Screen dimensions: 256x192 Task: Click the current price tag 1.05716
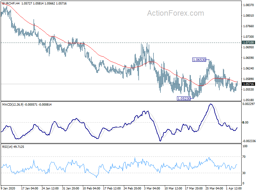(x=249, y=84)
